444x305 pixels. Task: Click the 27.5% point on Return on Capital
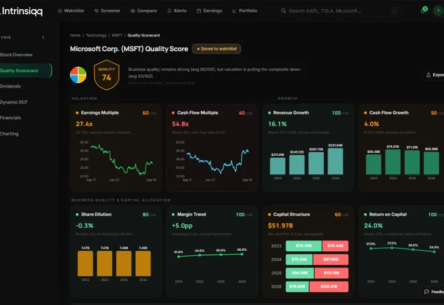tap(392, 248)
